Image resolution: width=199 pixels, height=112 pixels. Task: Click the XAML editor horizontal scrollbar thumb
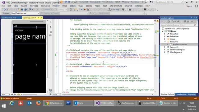(83, 95)
